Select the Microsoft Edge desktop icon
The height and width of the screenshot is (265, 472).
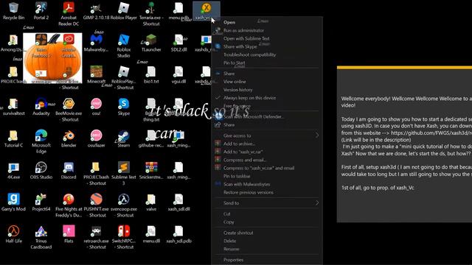41,141
